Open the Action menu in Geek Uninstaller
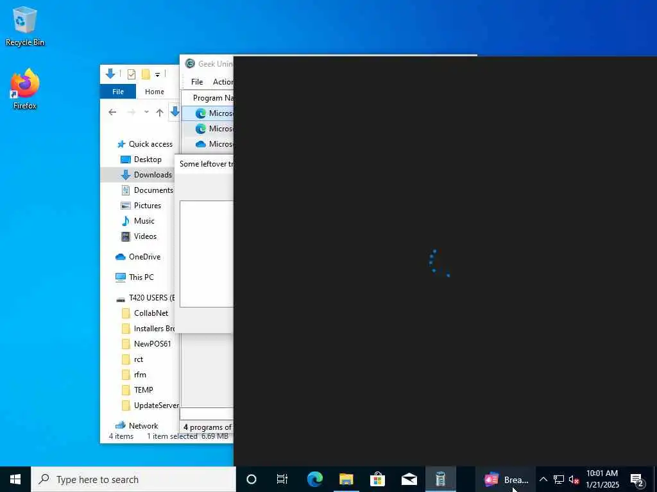 coord(222,82)
